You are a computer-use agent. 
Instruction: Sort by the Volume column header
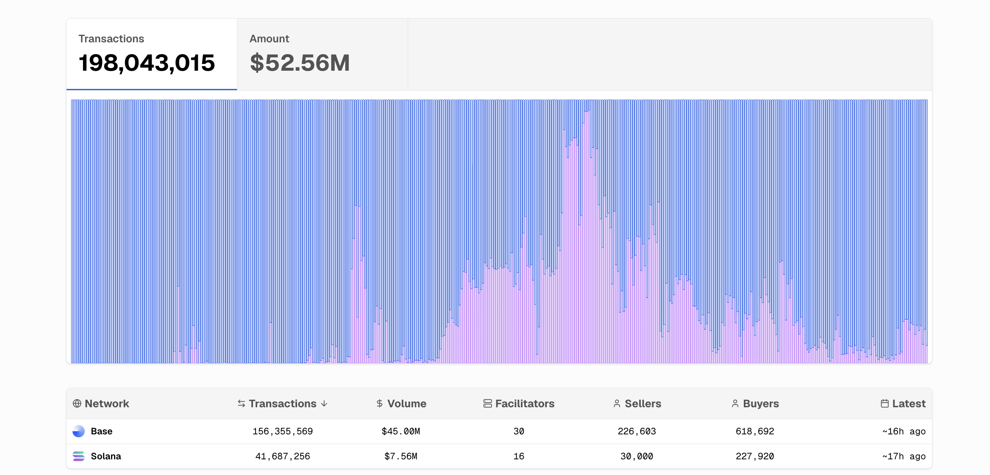[x=401, y=403]
